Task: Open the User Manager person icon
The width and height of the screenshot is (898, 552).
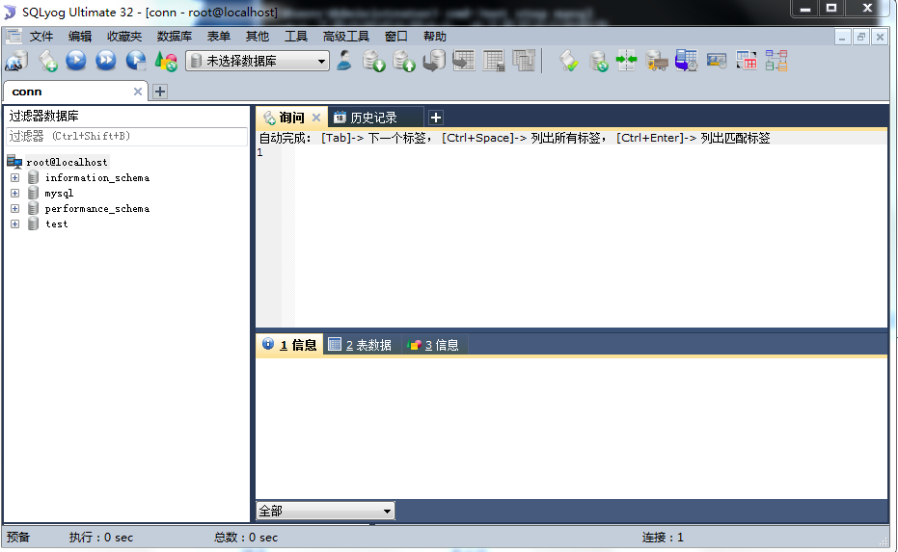Action: pos(344,61)
